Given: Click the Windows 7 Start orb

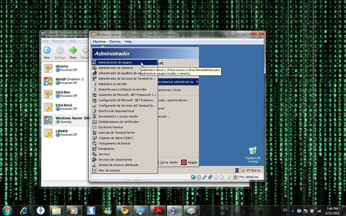Looking at the screenshot, I should tap(7, 210).
